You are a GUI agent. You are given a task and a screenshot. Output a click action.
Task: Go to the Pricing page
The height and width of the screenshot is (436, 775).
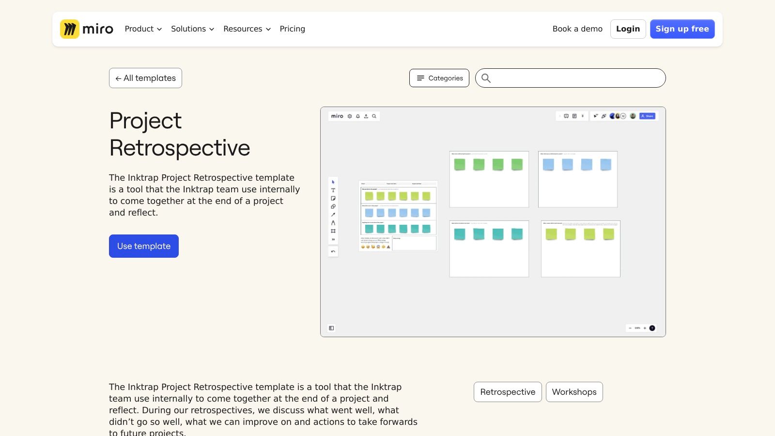click(293, 29)
